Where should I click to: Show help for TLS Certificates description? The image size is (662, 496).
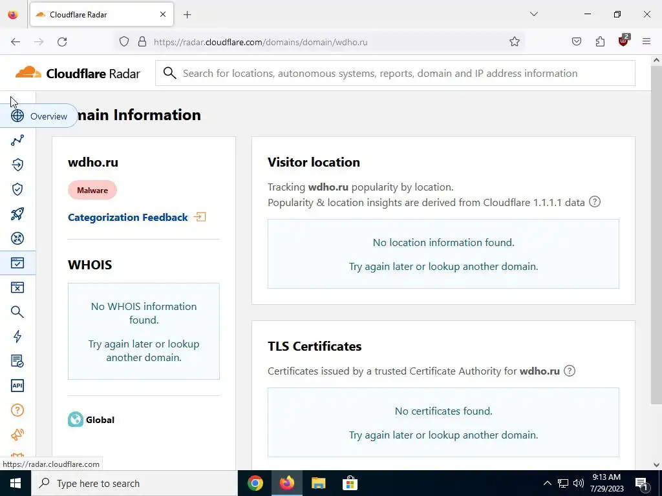(570, 371)
